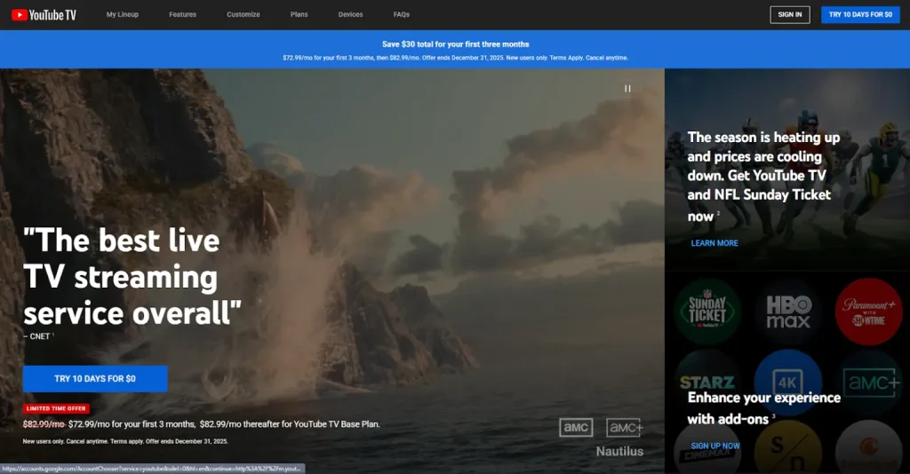Click the AMC+ logo over the video
The height and width of the screenshot is (474, 910).
point(625,428)
